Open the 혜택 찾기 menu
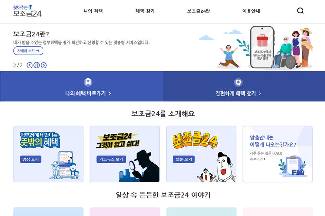 pos(145,11)
